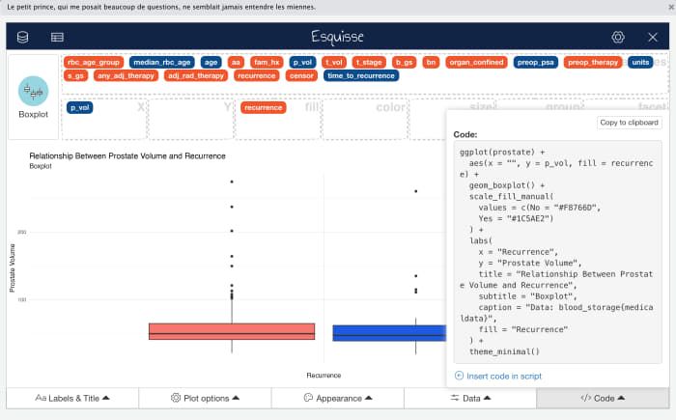Expand the Appearance panel

[x=338, y=398]
